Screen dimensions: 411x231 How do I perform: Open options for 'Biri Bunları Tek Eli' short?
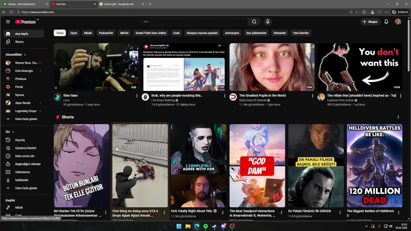click(x=106, y=213)
